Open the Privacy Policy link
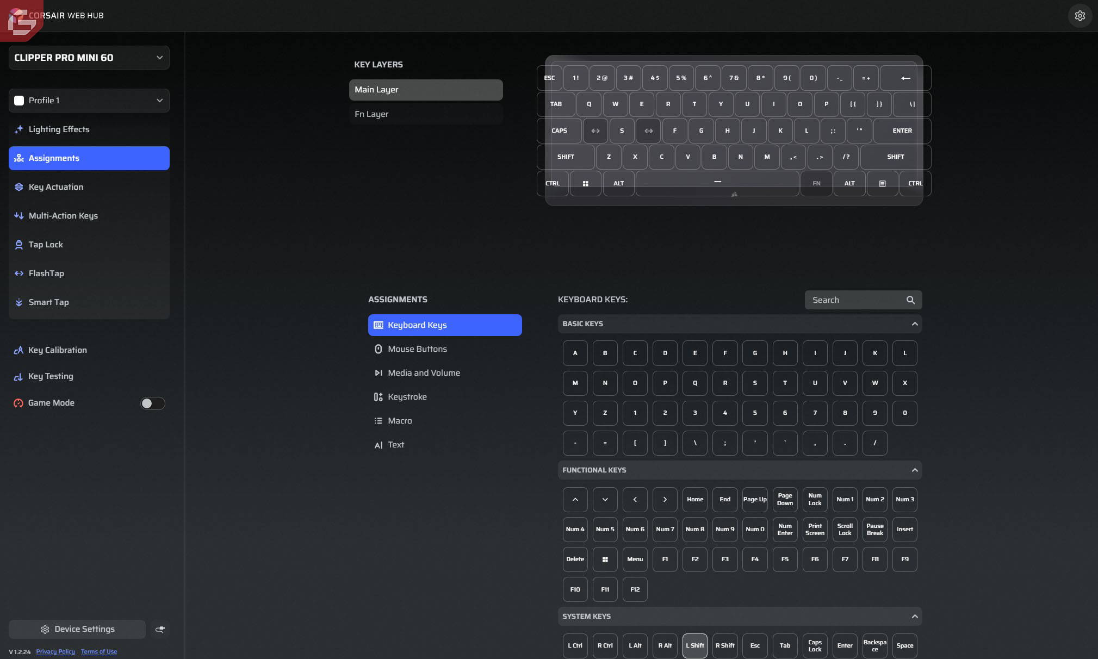1098x659 pixels. [x=55, y=652]
